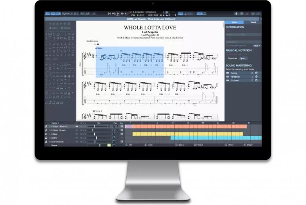Image resolution: width=306 pixels, height=205 pixels.
Task: Solo the DrumOverdub track headphones icon
Action: 85,142
